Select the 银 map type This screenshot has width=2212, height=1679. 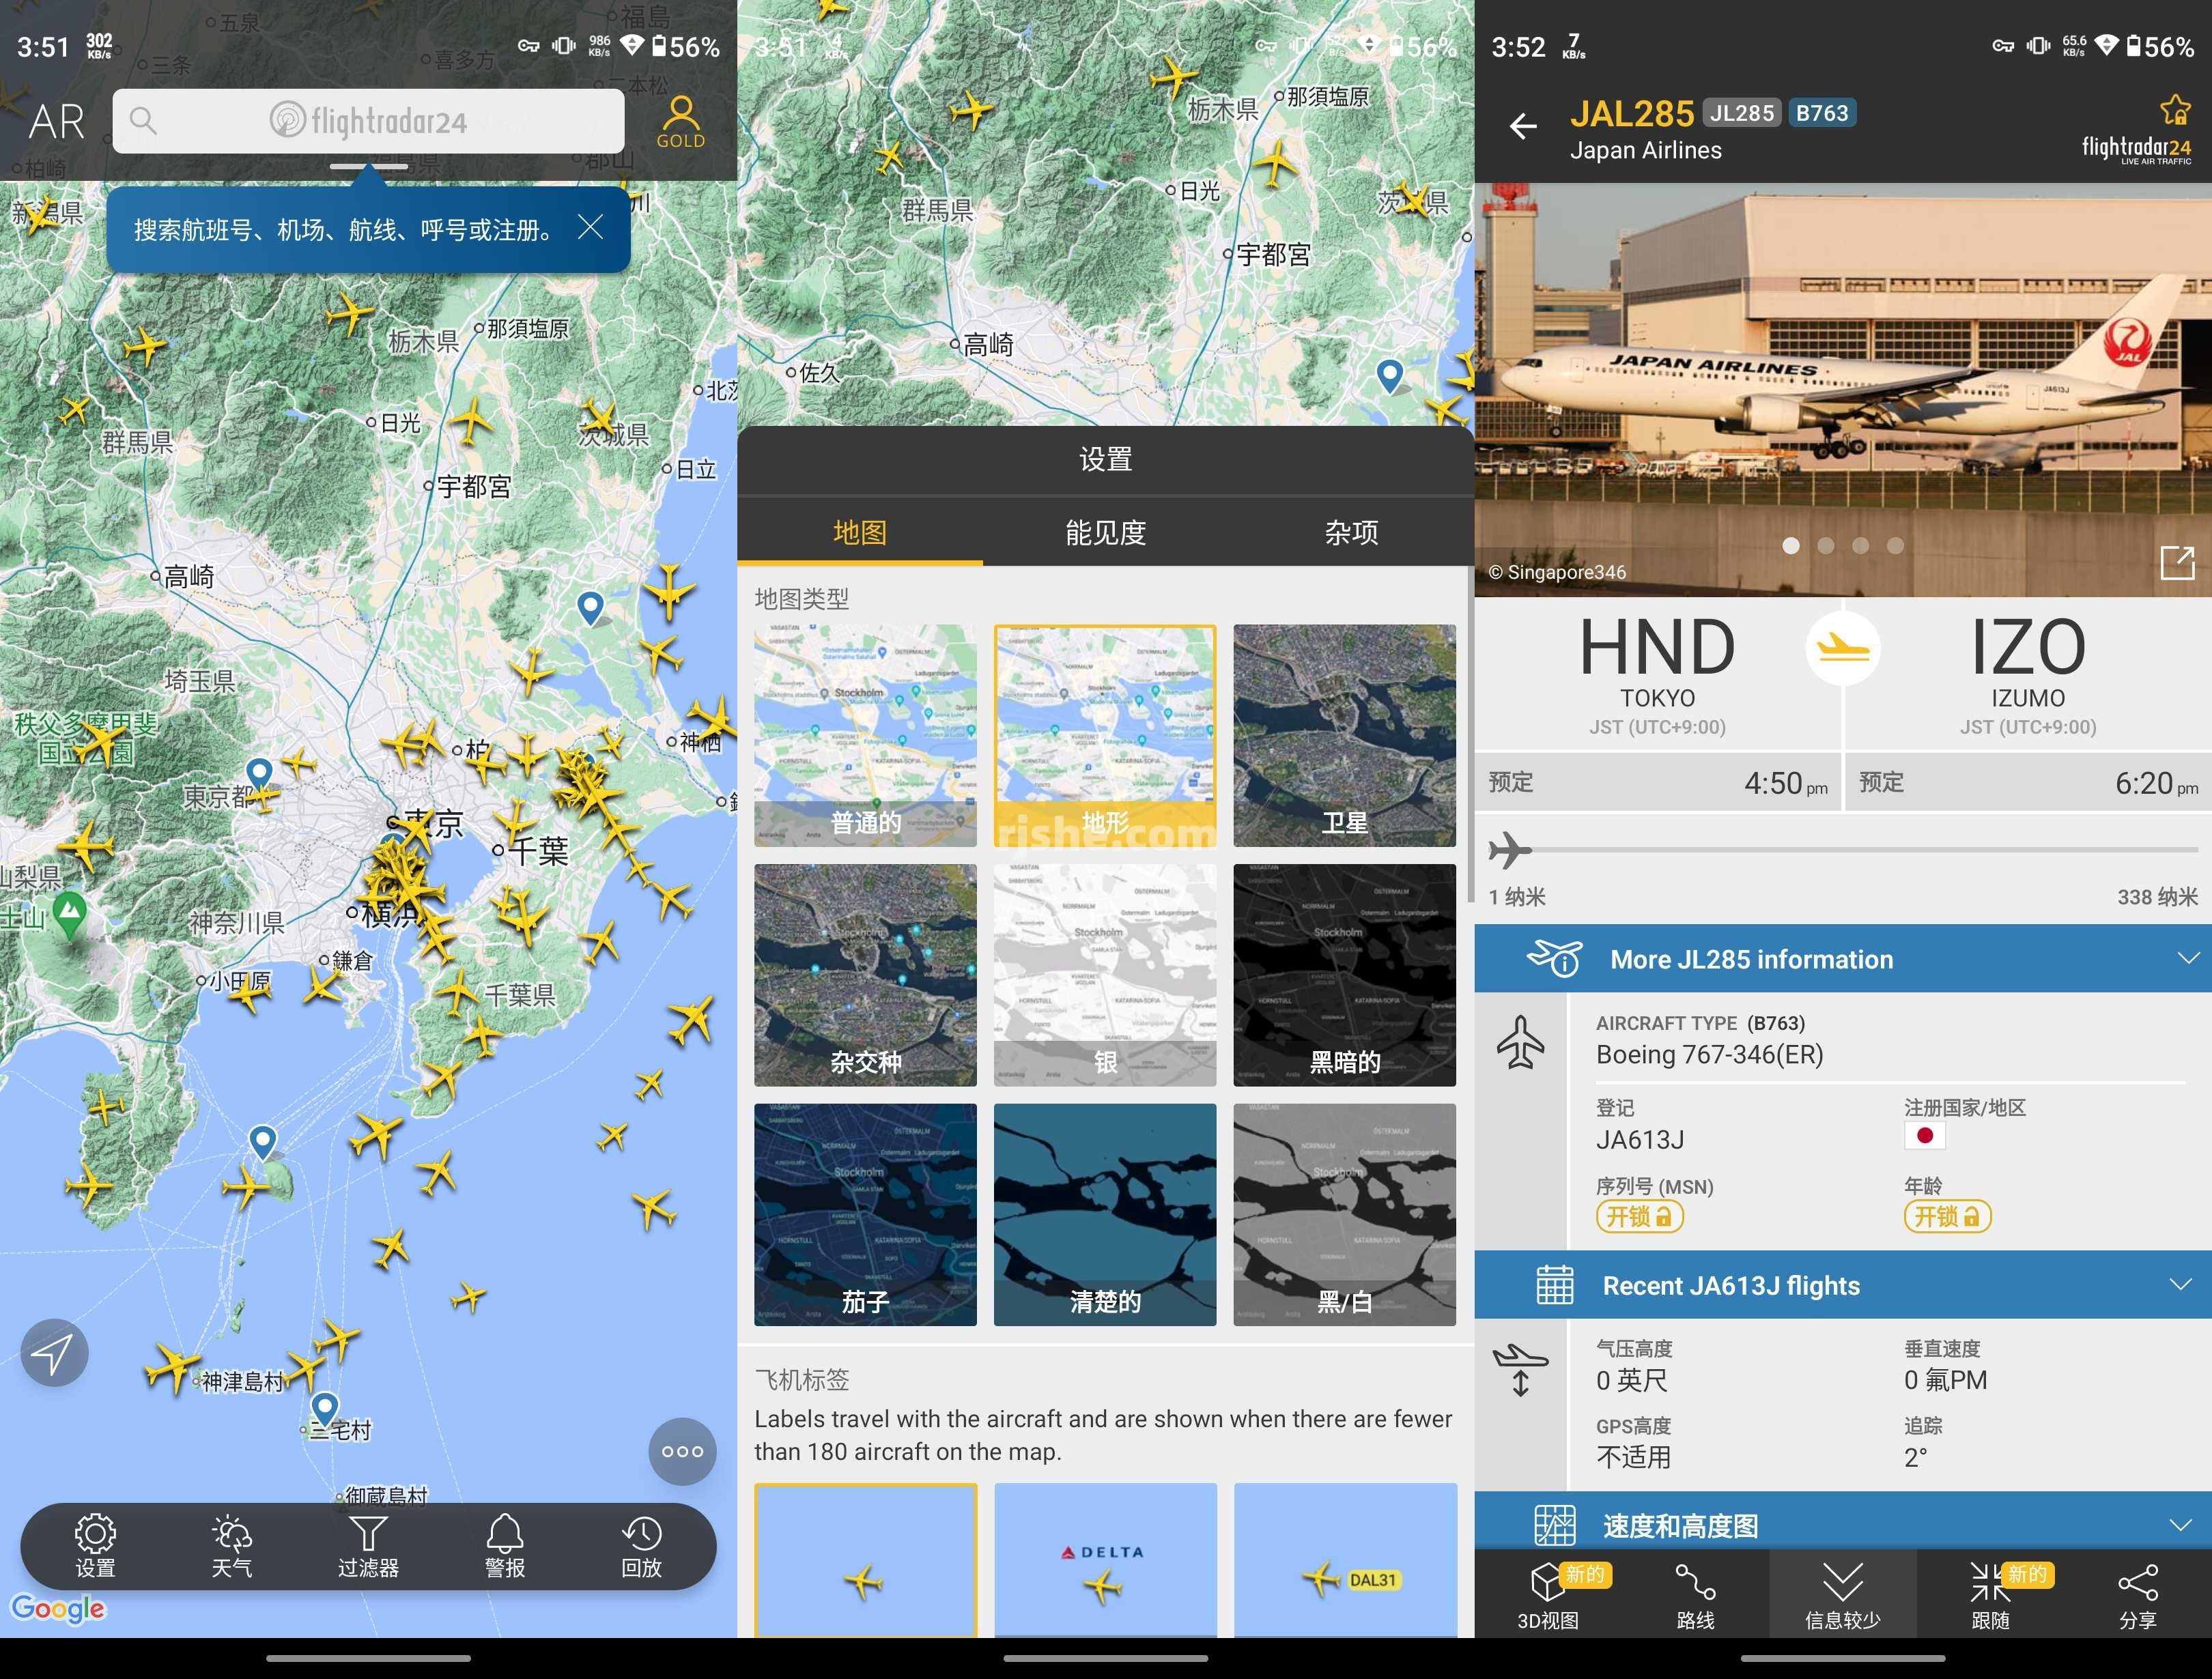[x=1105, y=975]
